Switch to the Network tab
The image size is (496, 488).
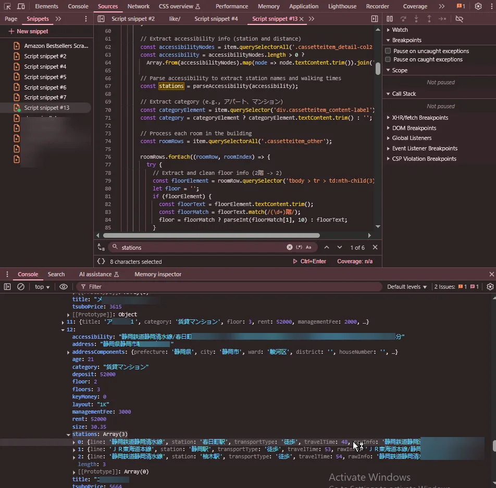[139, 6]
